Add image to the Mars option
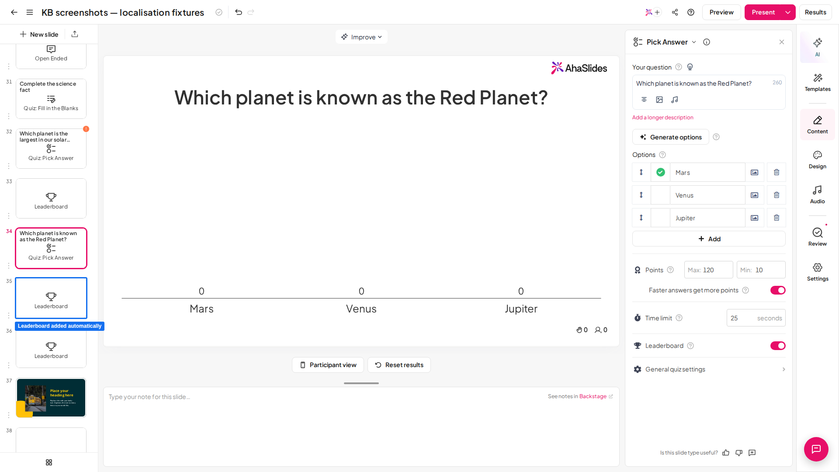 tap(755, 172)
